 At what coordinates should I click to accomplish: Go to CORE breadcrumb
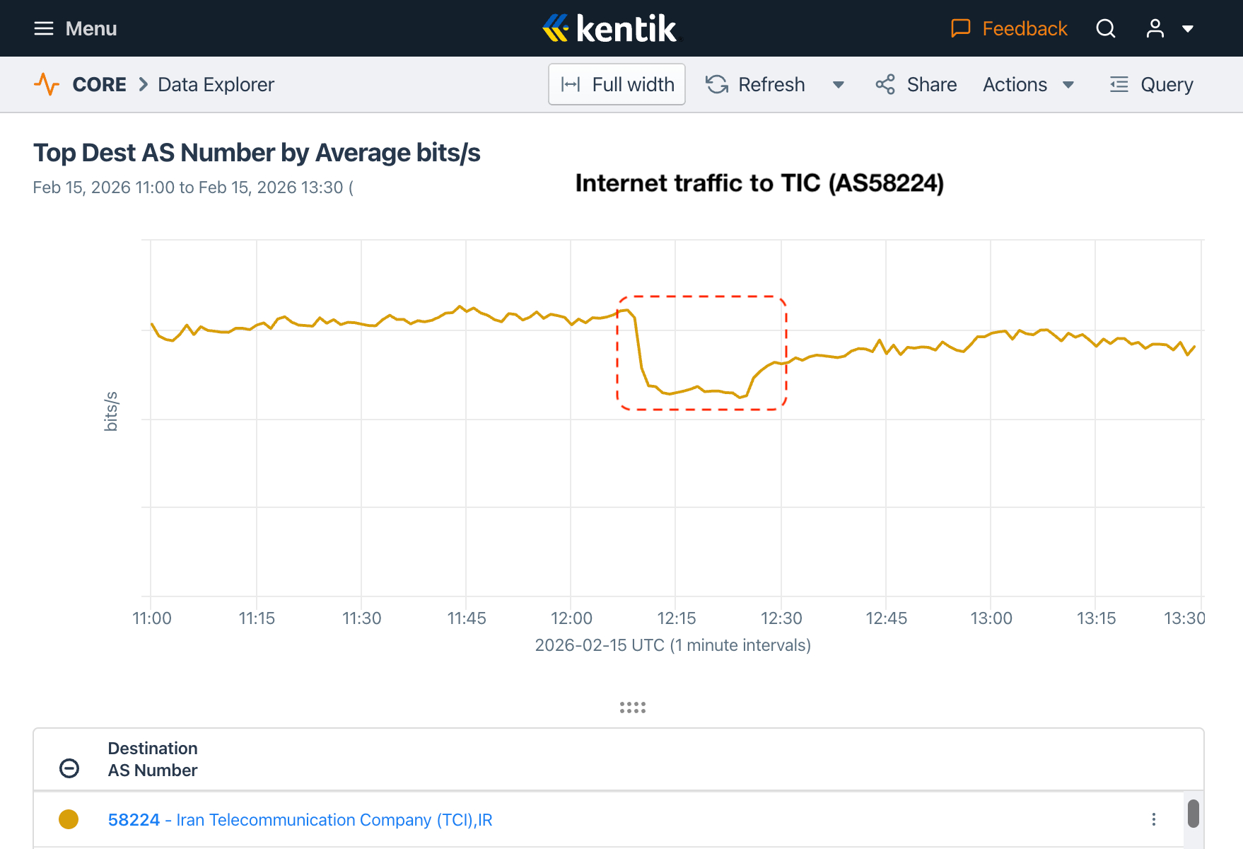pyautogui.click(x=99, y=84)
